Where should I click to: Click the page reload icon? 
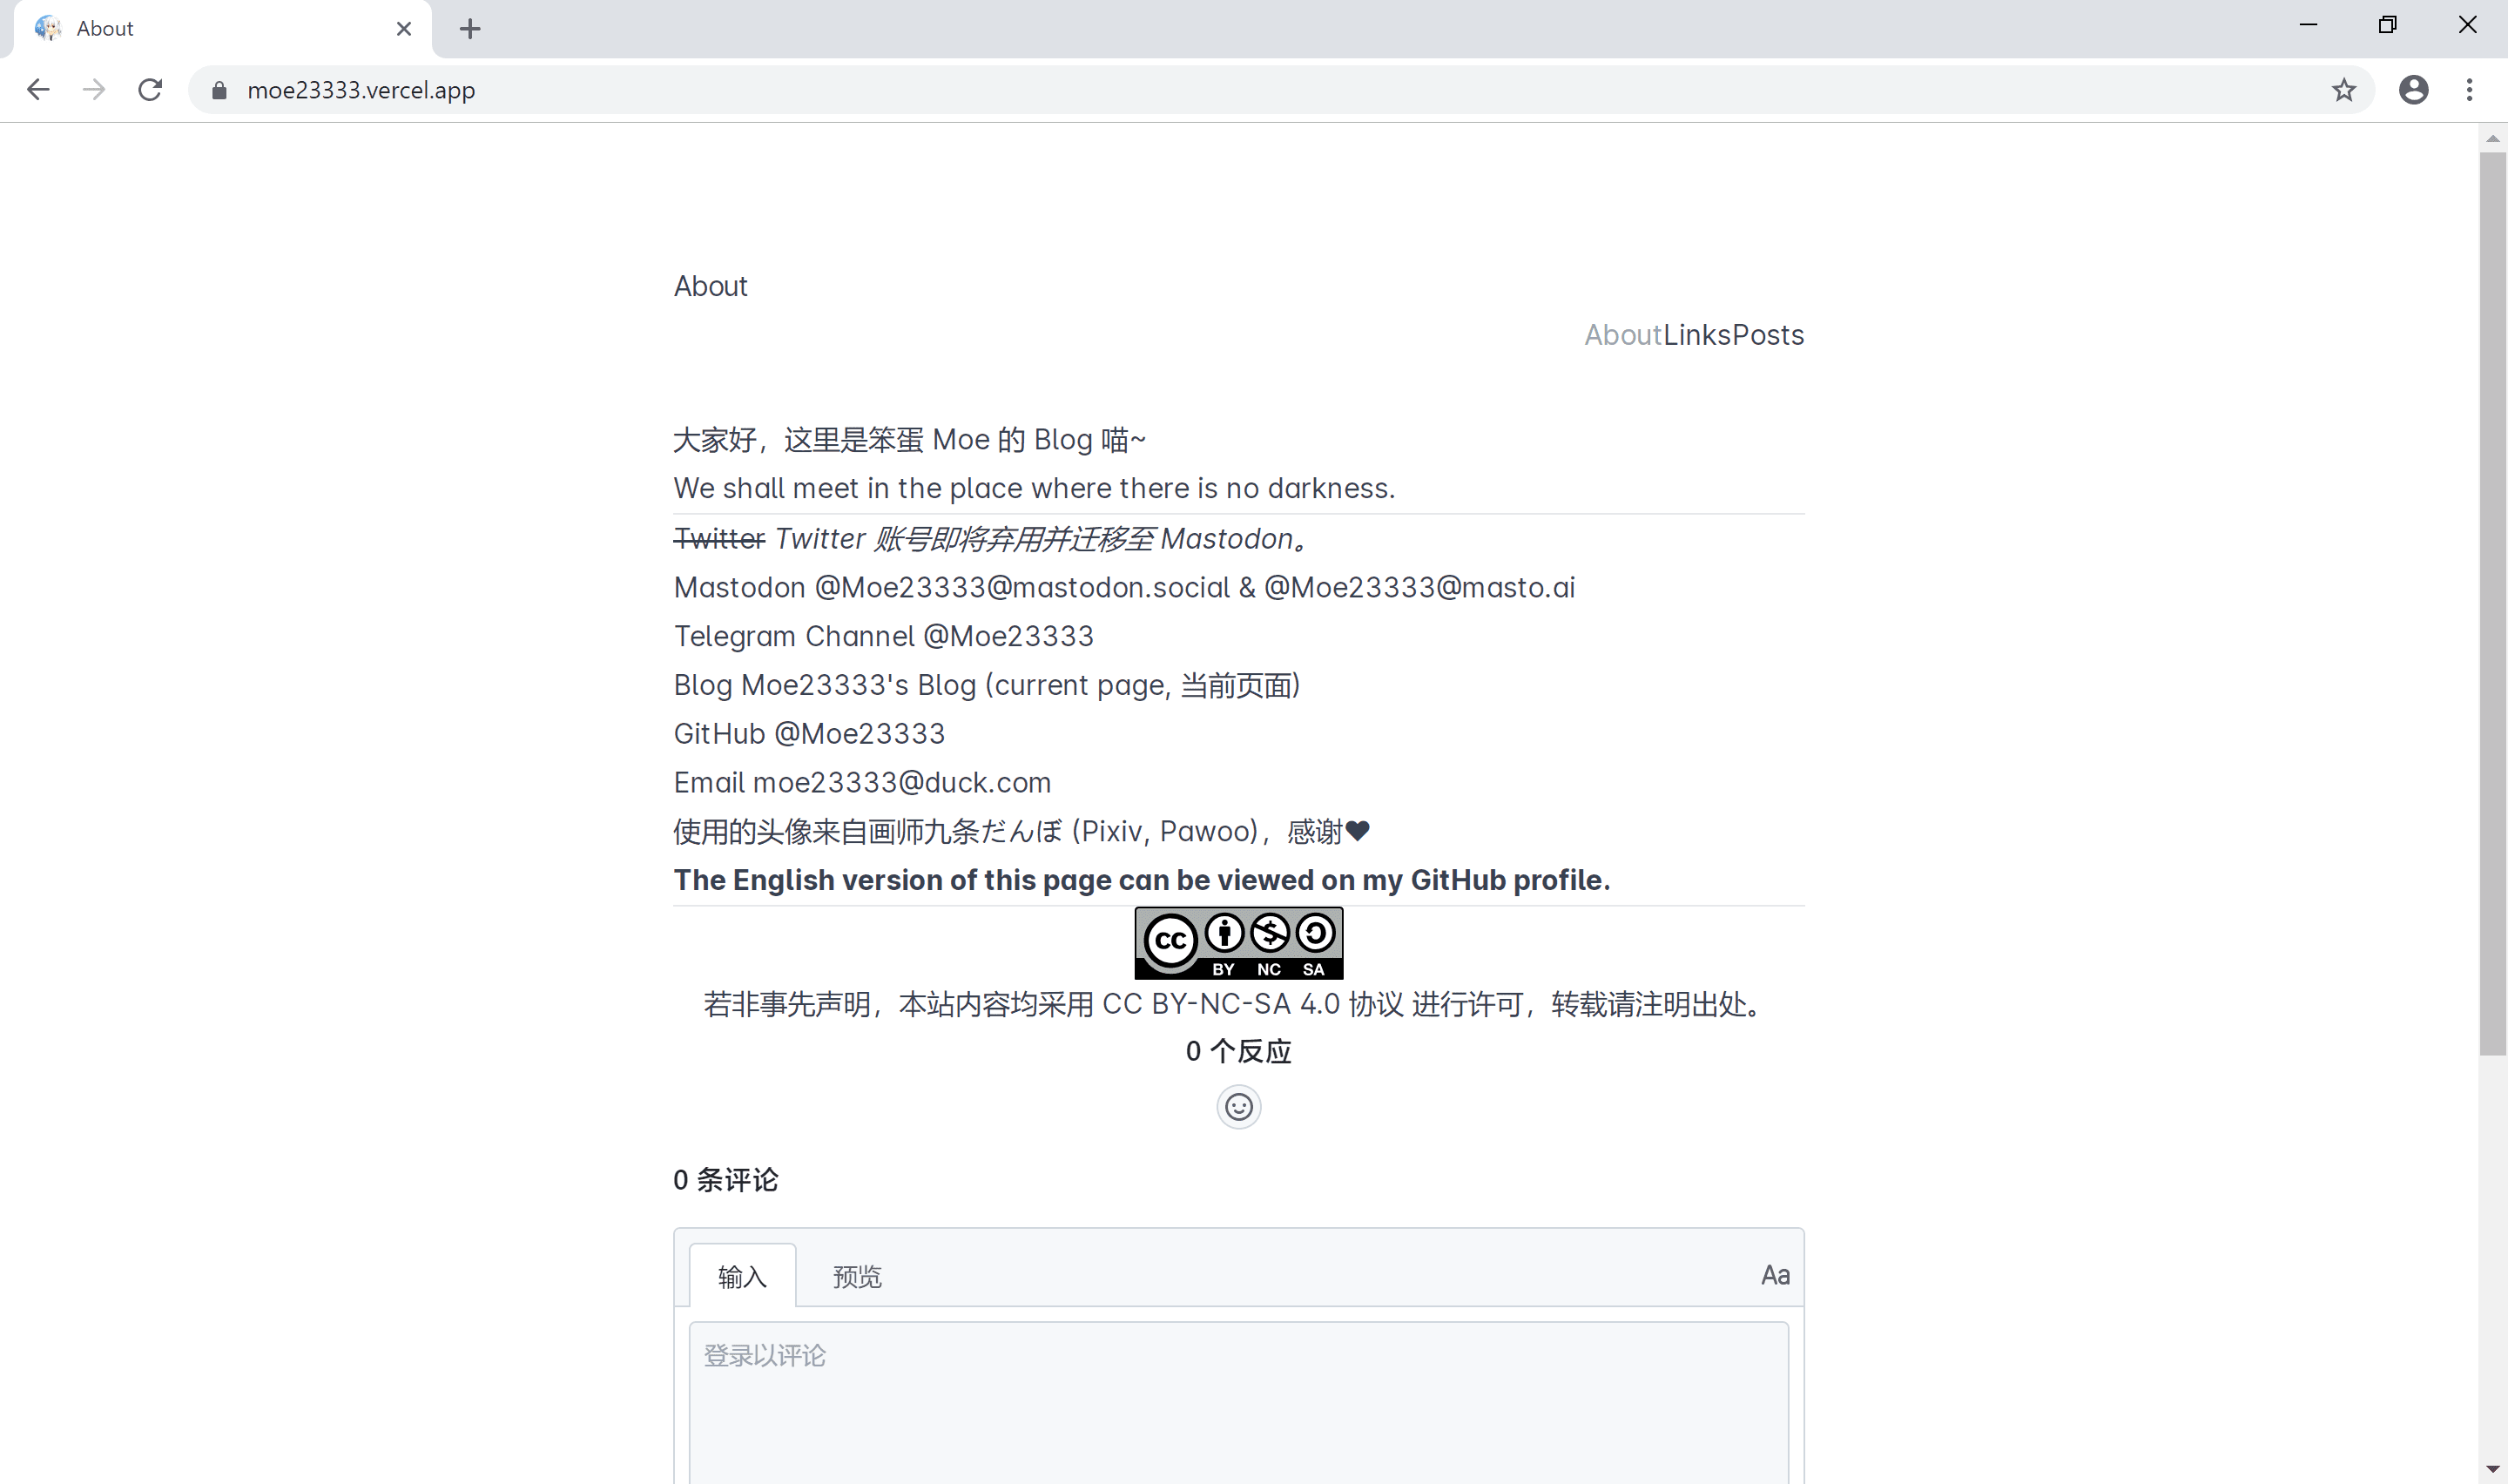point(150,89)
